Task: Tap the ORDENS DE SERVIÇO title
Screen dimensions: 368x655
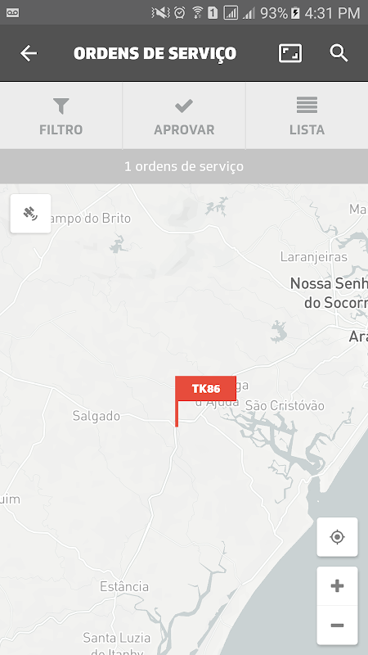Action: pos(155,53)
